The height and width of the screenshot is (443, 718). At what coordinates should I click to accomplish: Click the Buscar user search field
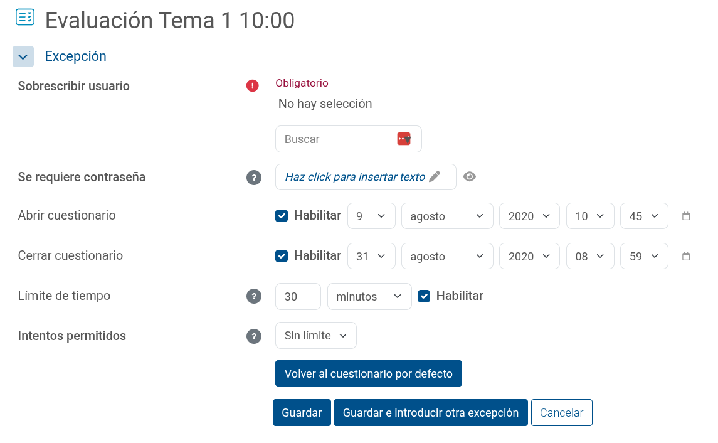pos(349,139)
